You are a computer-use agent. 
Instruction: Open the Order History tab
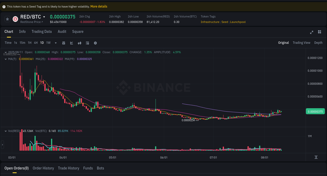43,168
